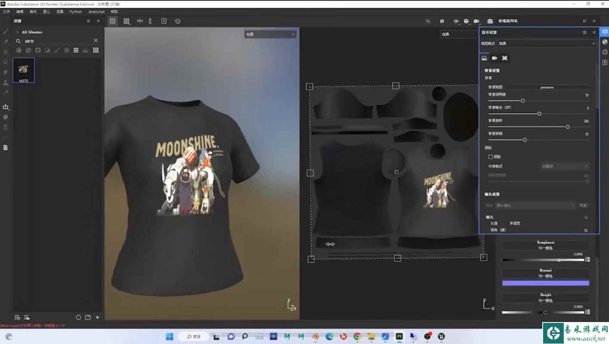Click the vertical symmetry settings icon
This screenshot has width=609, height=344.
[x=150, y=21]
